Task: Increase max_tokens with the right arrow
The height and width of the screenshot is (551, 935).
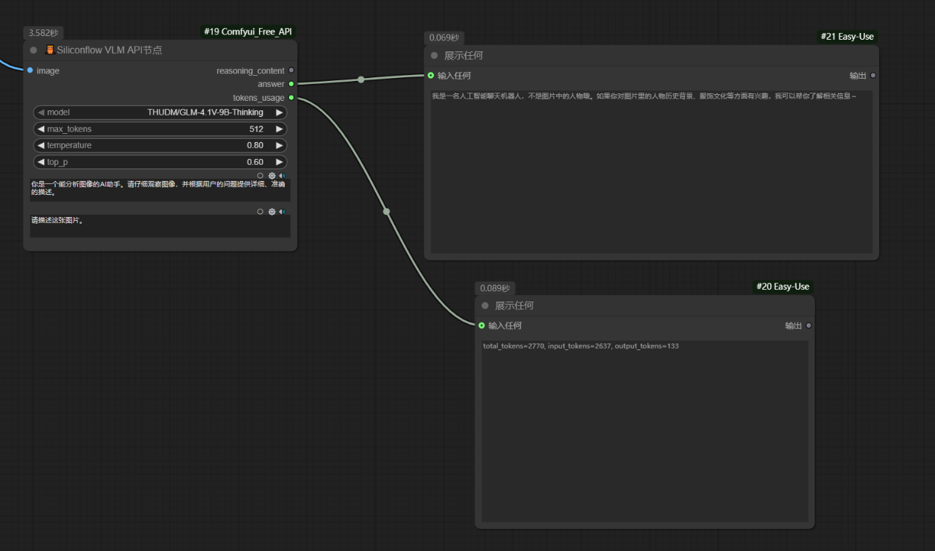Action: (x=279, y=129)
